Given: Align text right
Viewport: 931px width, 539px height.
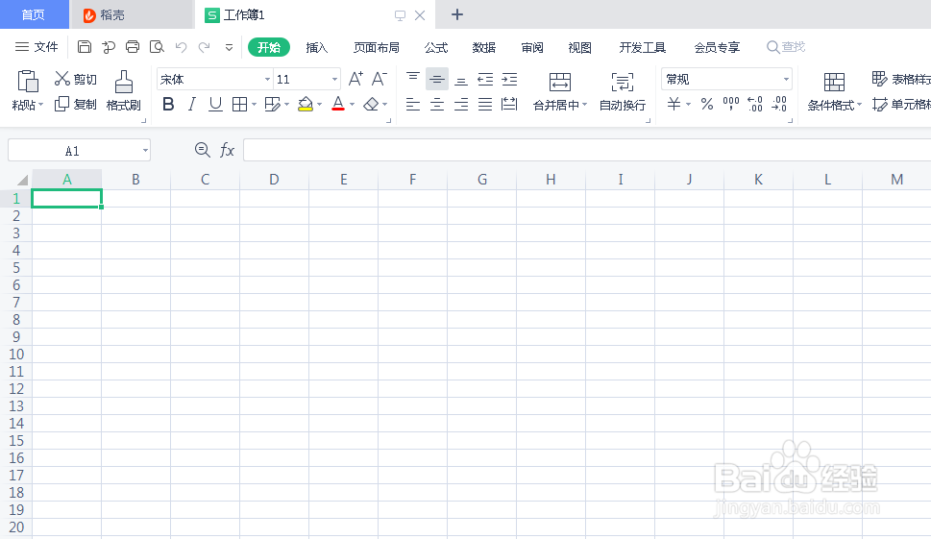Looking at the screenshot, I should click(461, 105).
